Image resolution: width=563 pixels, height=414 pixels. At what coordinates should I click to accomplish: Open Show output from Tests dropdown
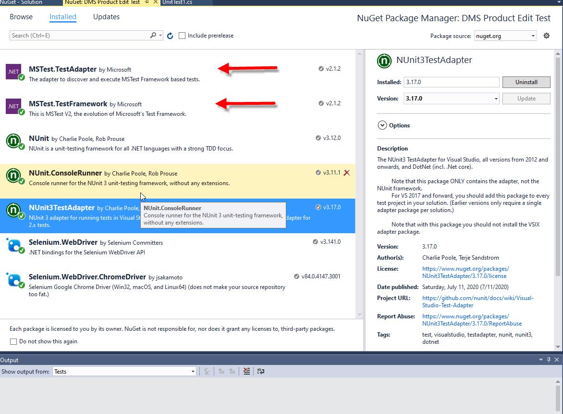(124, 372)
